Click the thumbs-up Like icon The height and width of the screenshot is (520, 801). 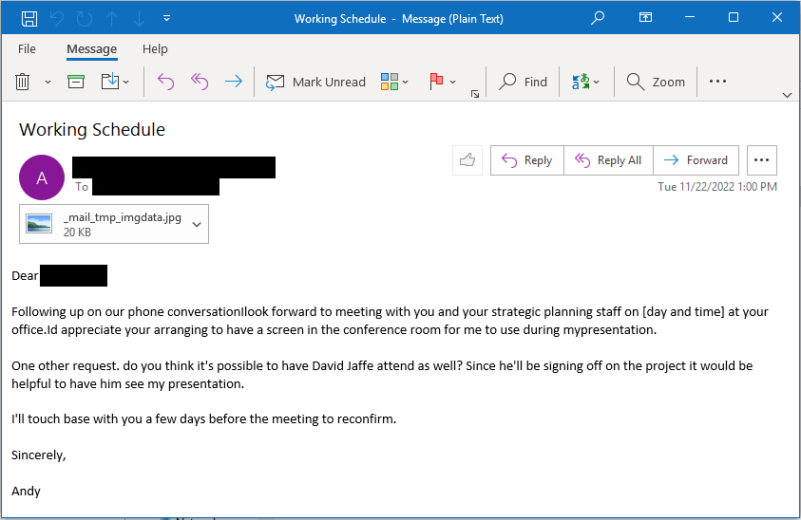pos(467,160)
